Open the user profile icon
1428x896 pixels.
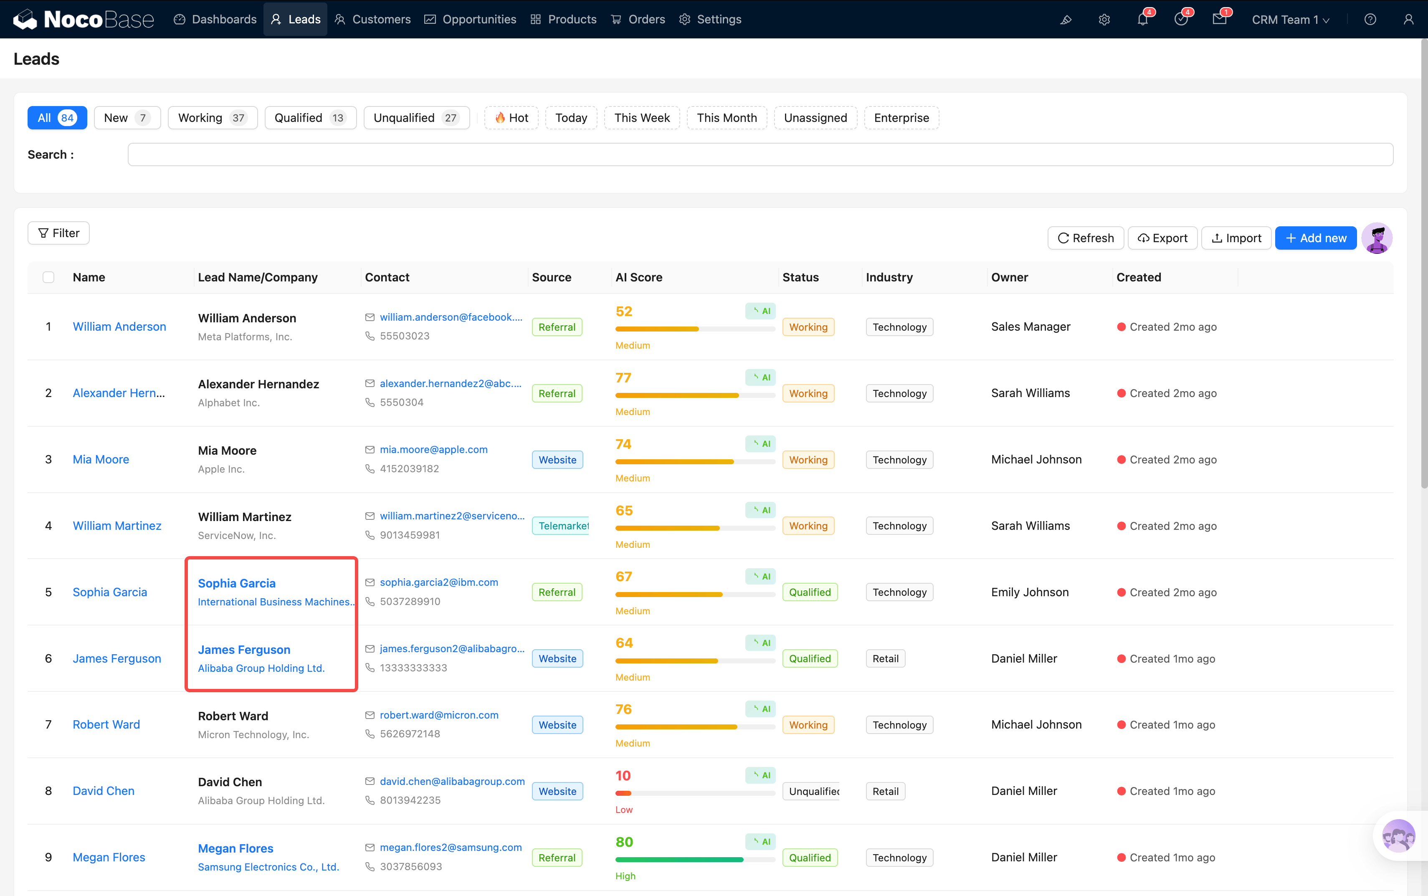coord(1408,20)
